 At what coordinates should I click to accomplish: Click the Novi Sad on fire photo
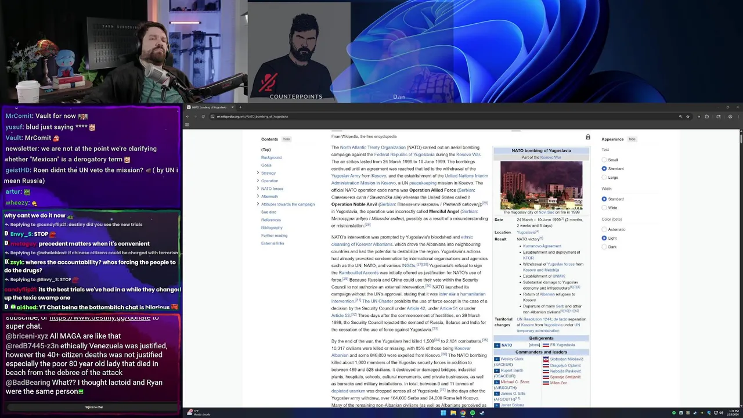coord(541,185)
